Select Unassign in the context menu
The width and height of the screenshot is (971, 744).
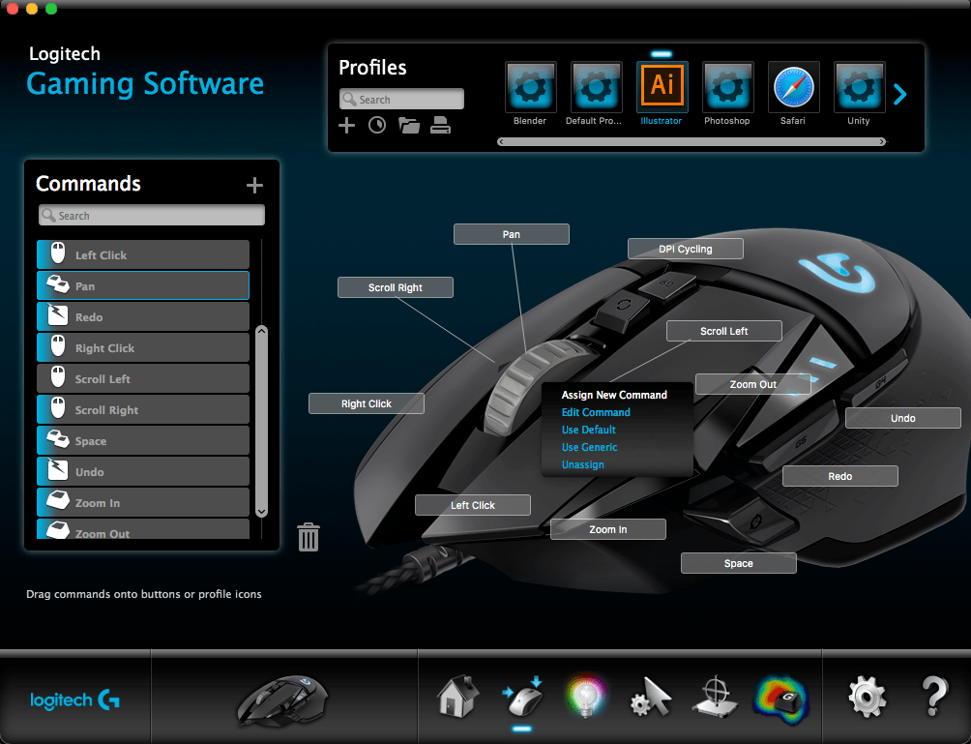tap(582, 464)
